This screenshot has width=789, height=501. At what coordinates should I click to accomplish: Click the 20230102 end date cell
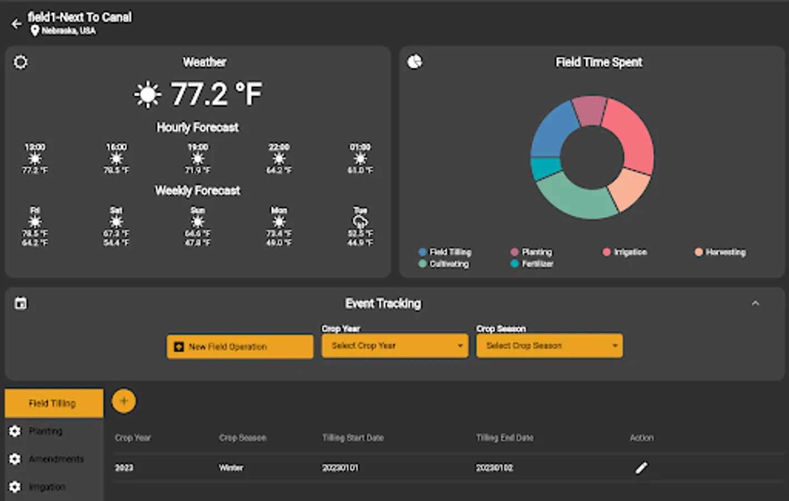click(494, 468)
